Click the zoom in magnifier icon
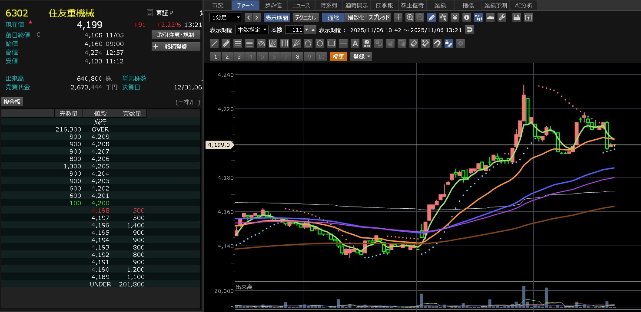 point(409,17)
